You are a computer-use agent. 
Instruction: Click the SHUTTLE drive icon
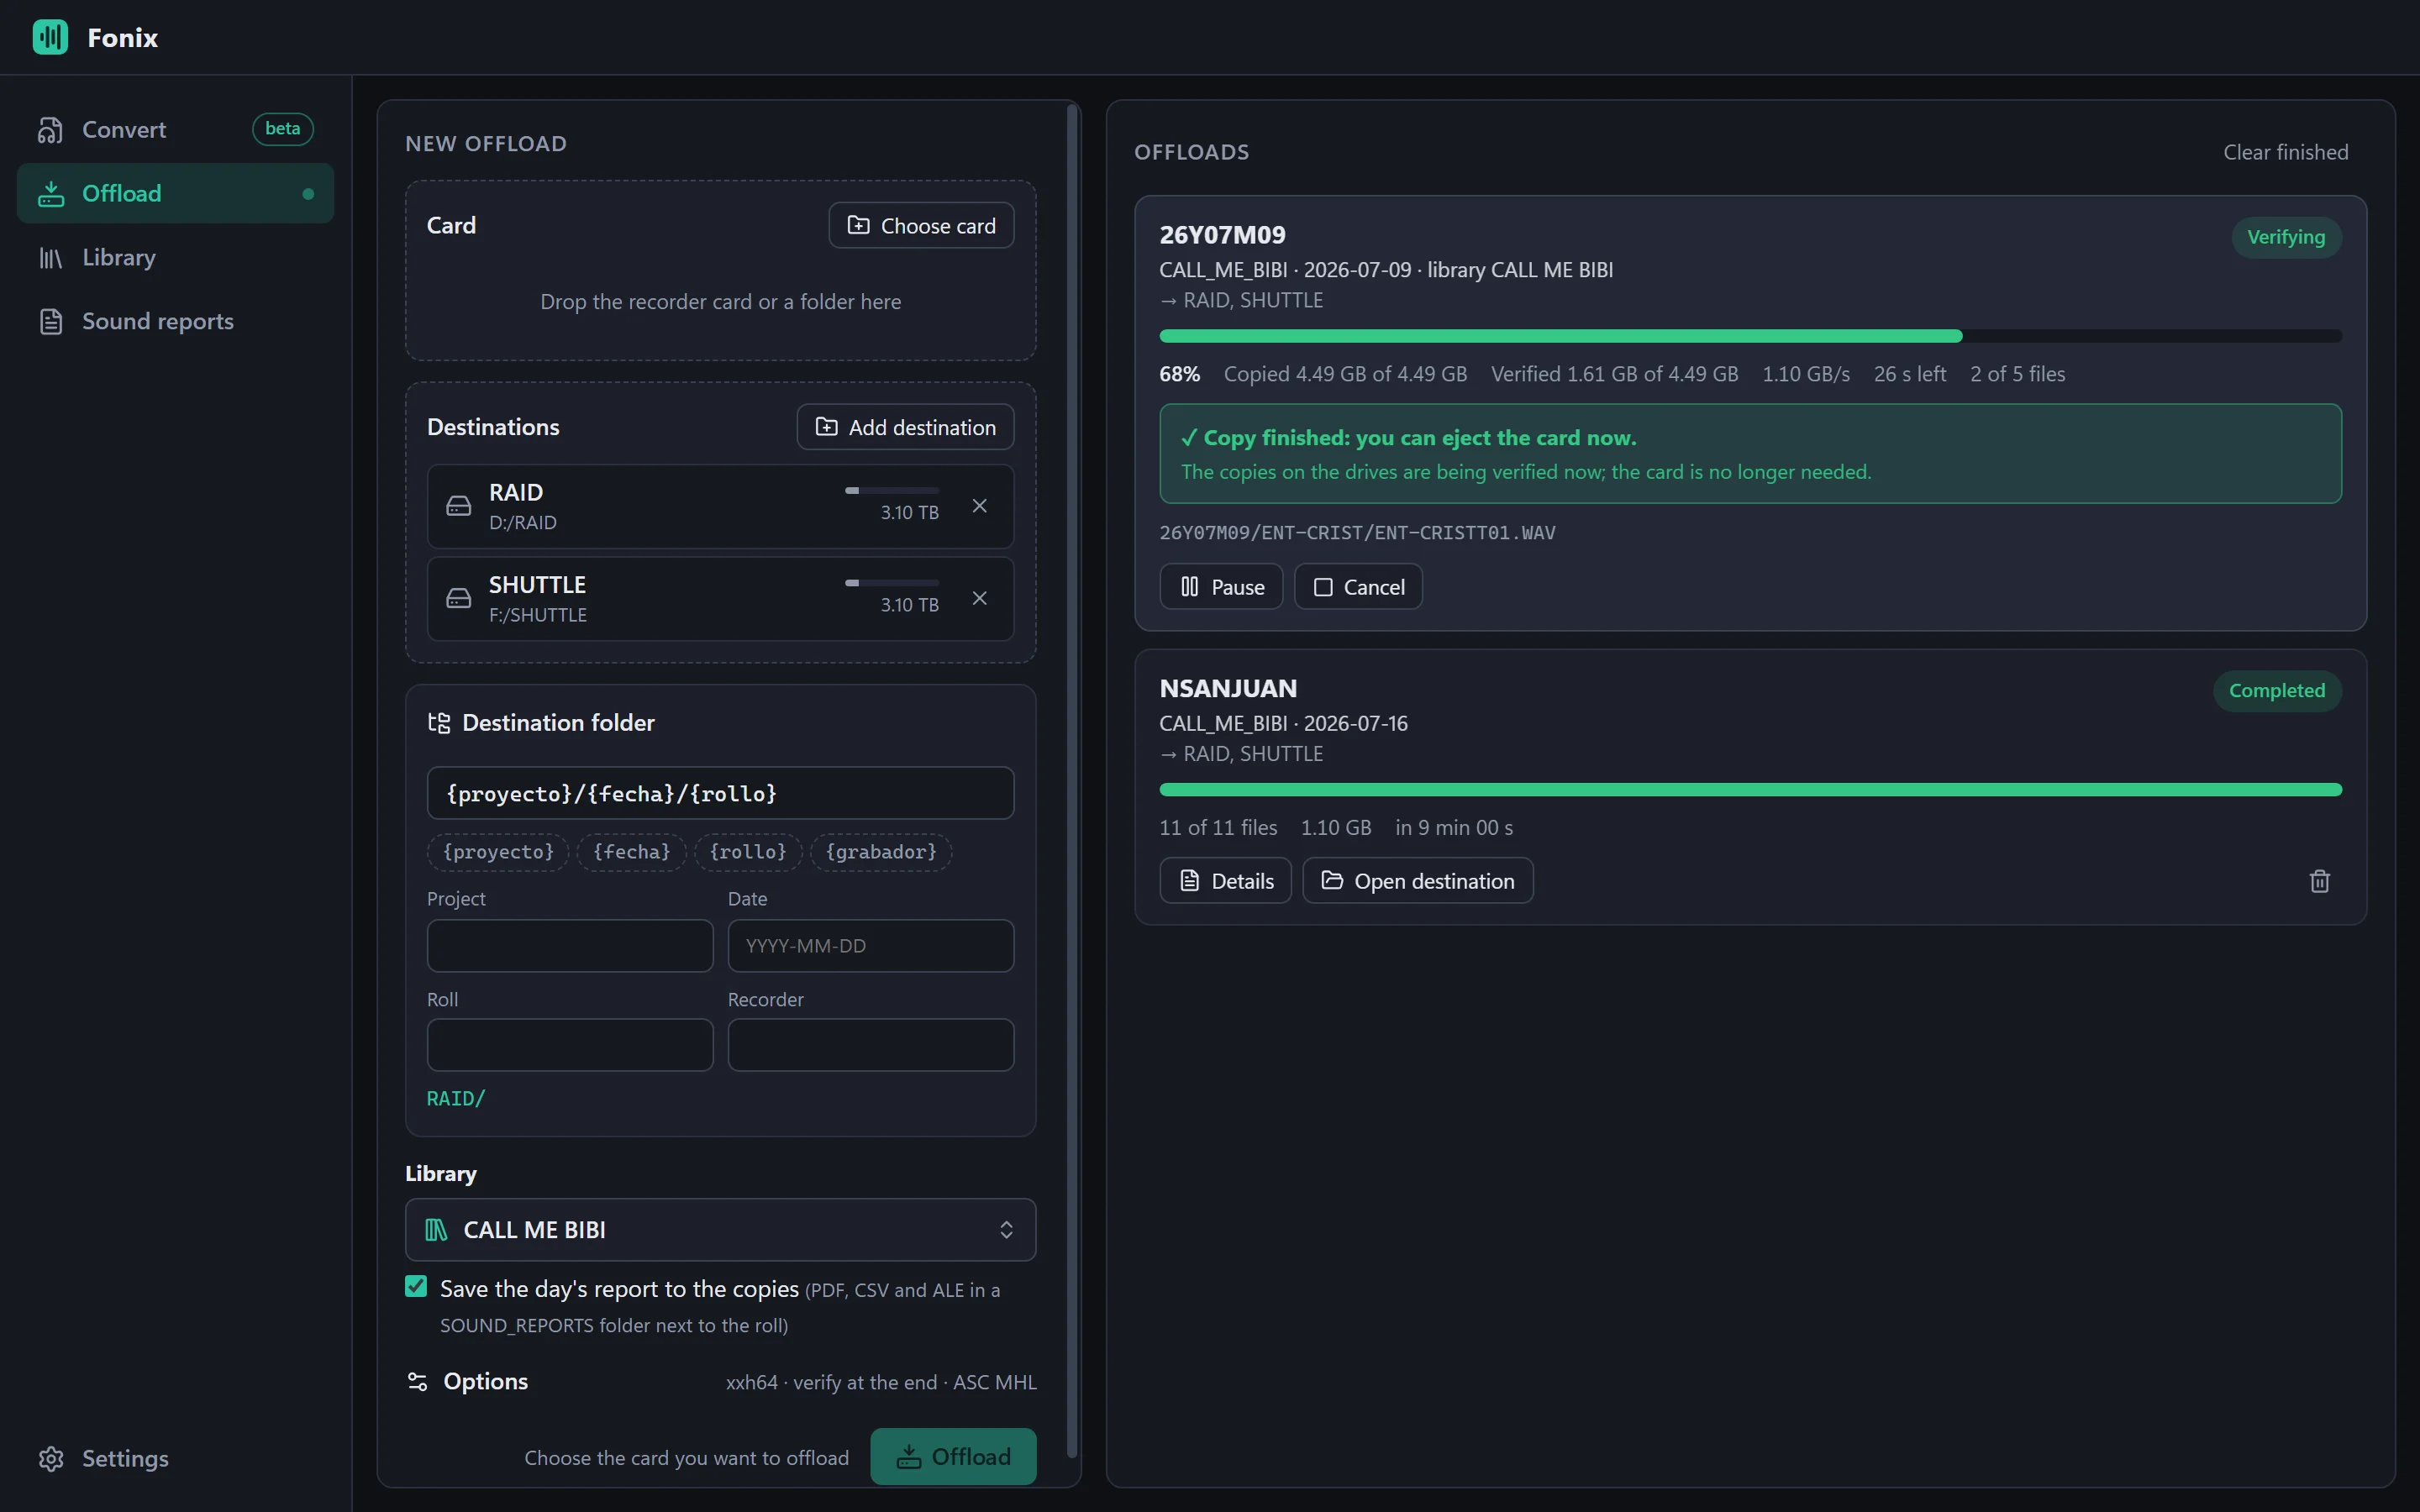pyautogui.click(x=459, y=598)
